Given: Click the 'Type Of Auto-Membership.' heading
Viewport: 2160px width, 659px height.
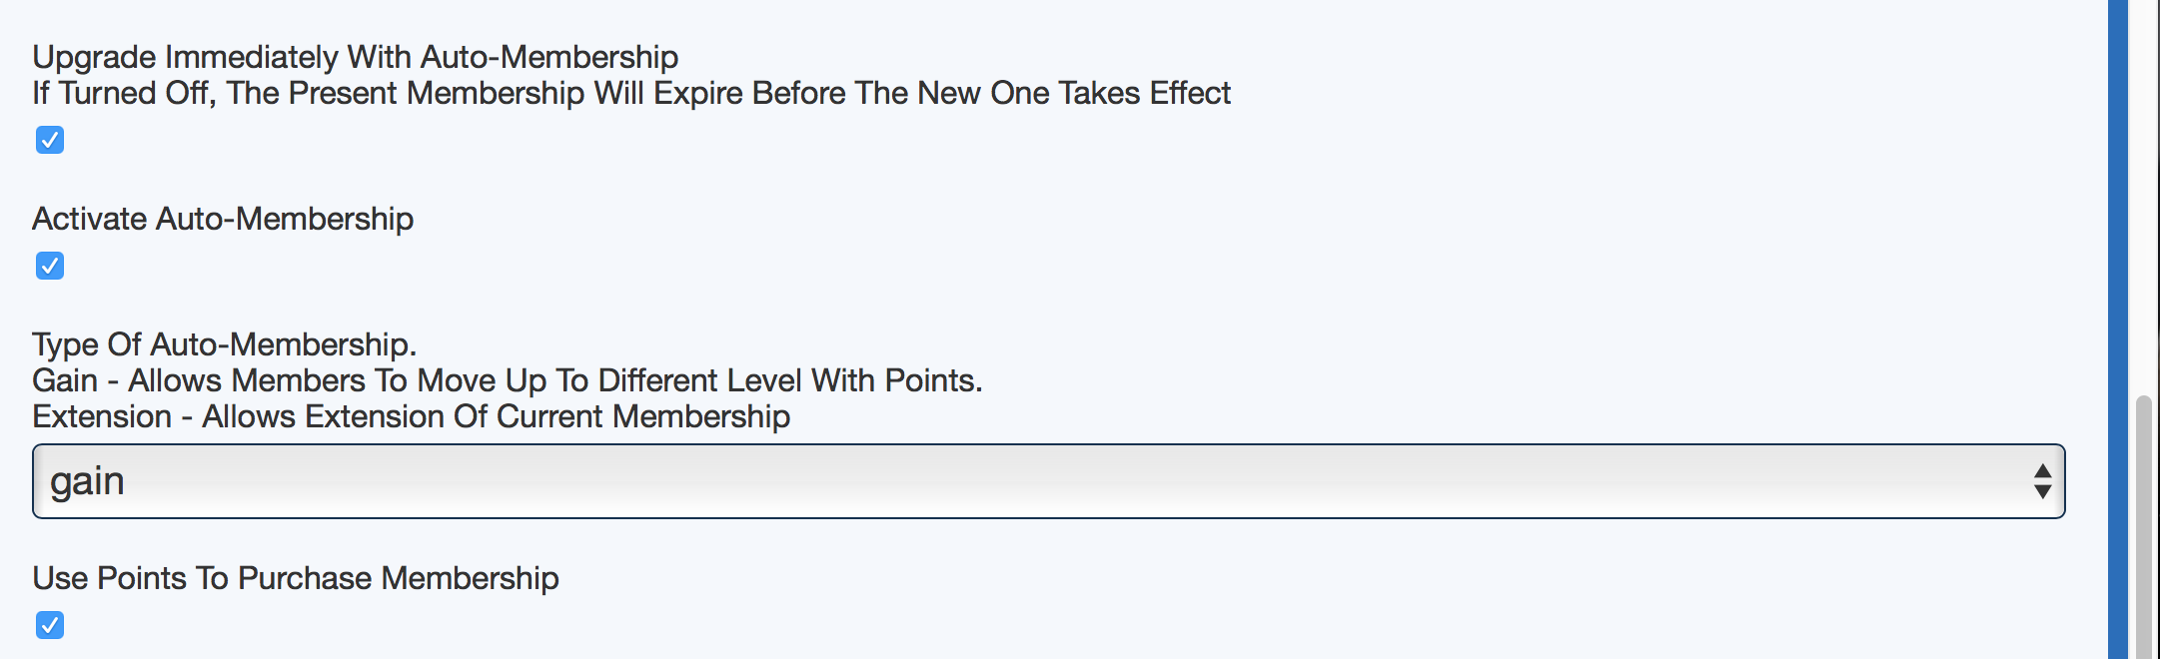Looking at the screenshot, I should pos(224,344).
